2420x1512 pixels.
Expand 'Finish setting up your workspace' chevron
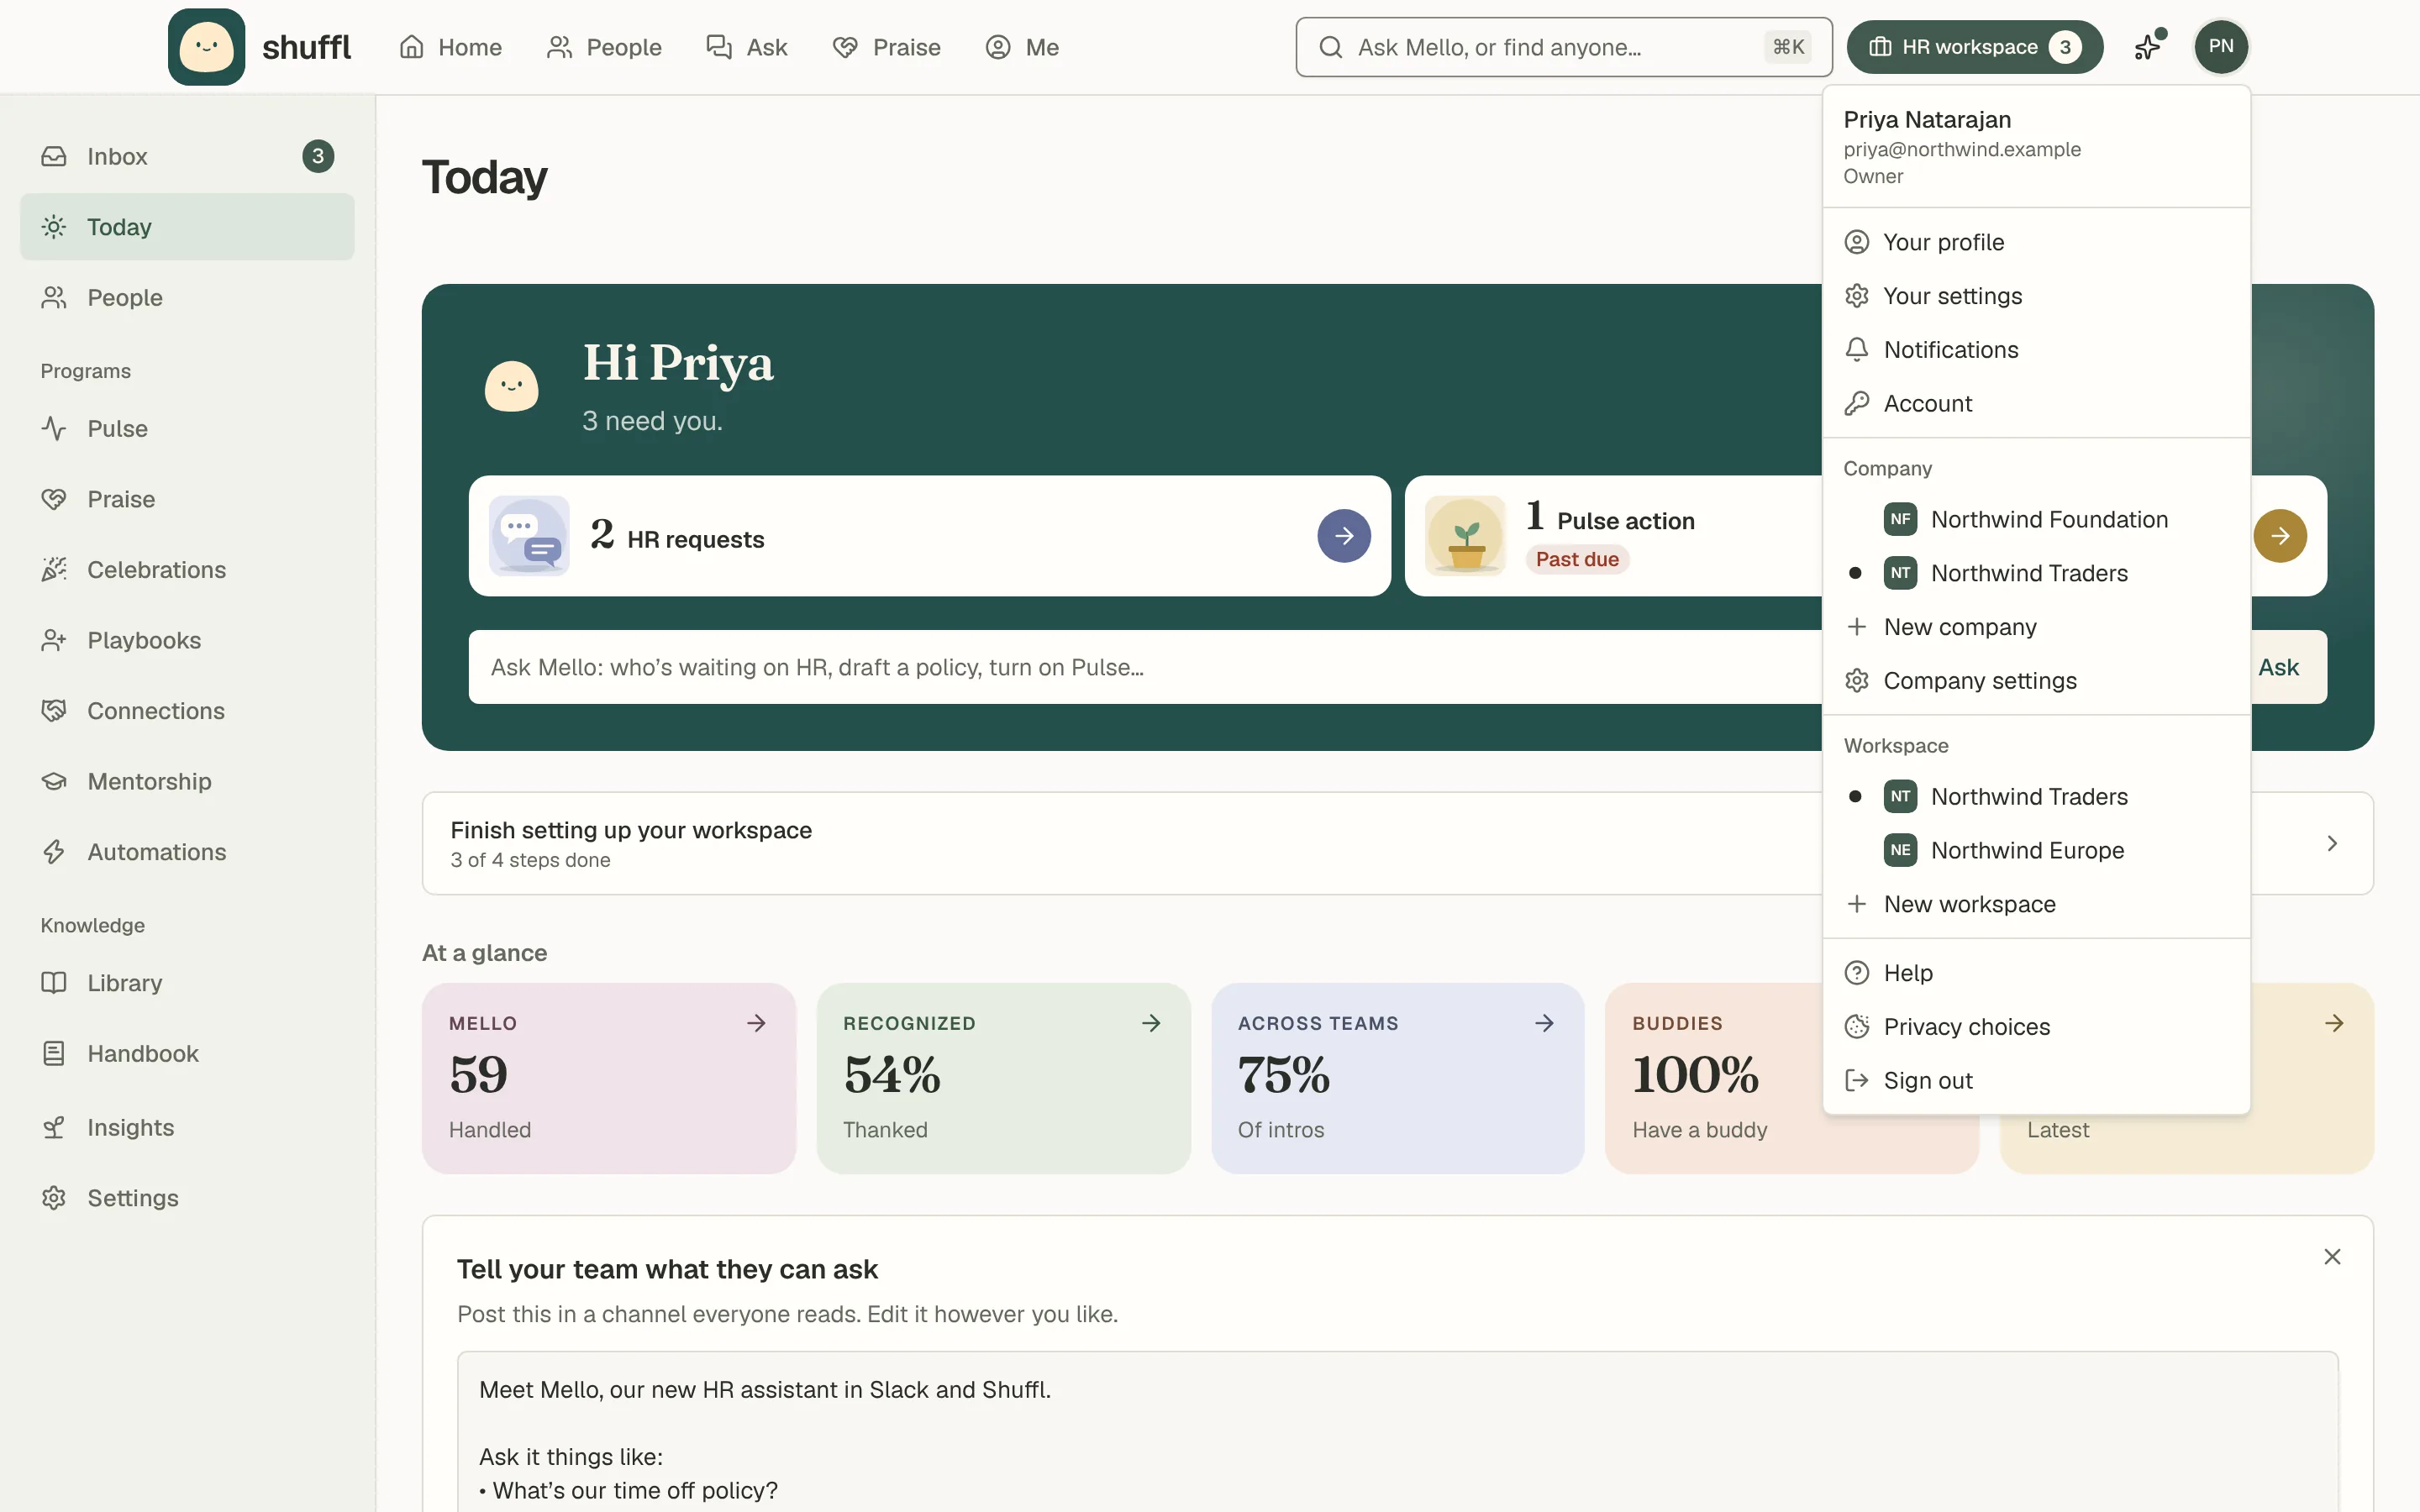(2332, 843)
